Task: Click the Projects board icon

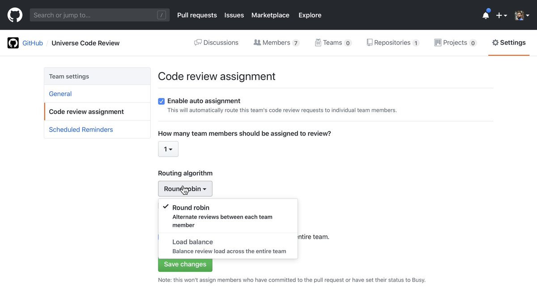Action: [x=438, y=43]
